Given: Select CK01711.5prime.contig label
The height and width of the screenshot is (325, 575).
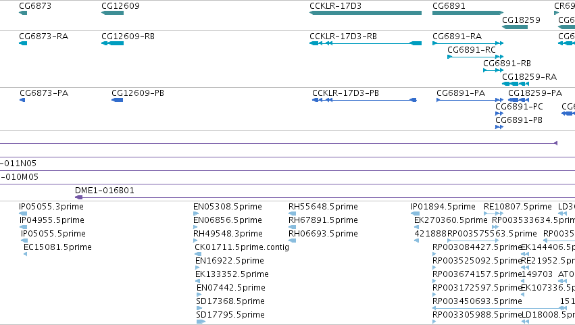Looking at the screenshot, I should pyautogui.click(x=242, y=247).
